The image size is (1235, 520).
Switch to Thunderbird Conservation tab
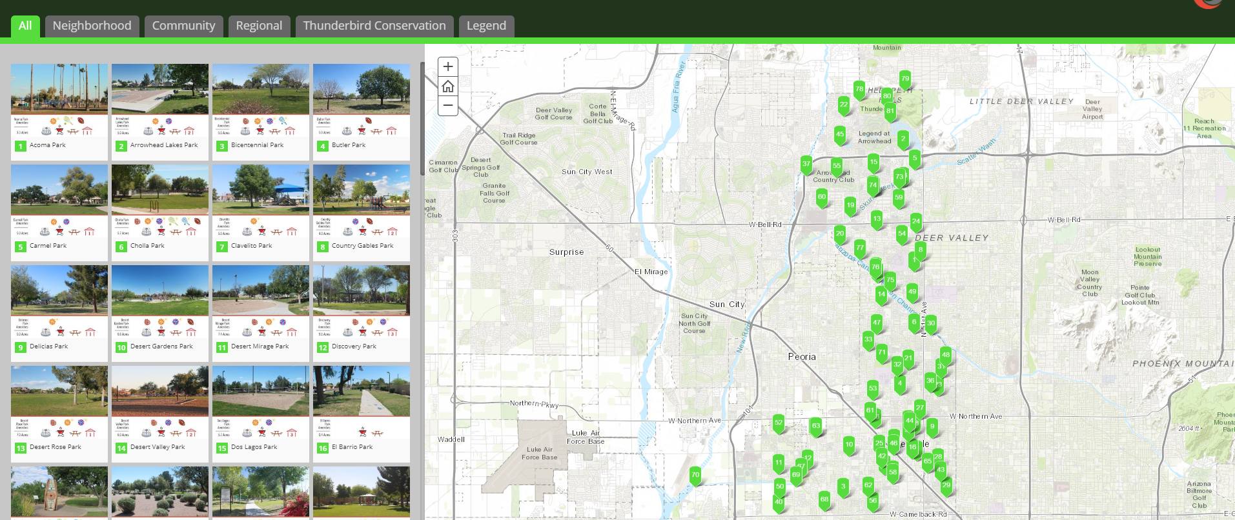click(x=374, y=26)
